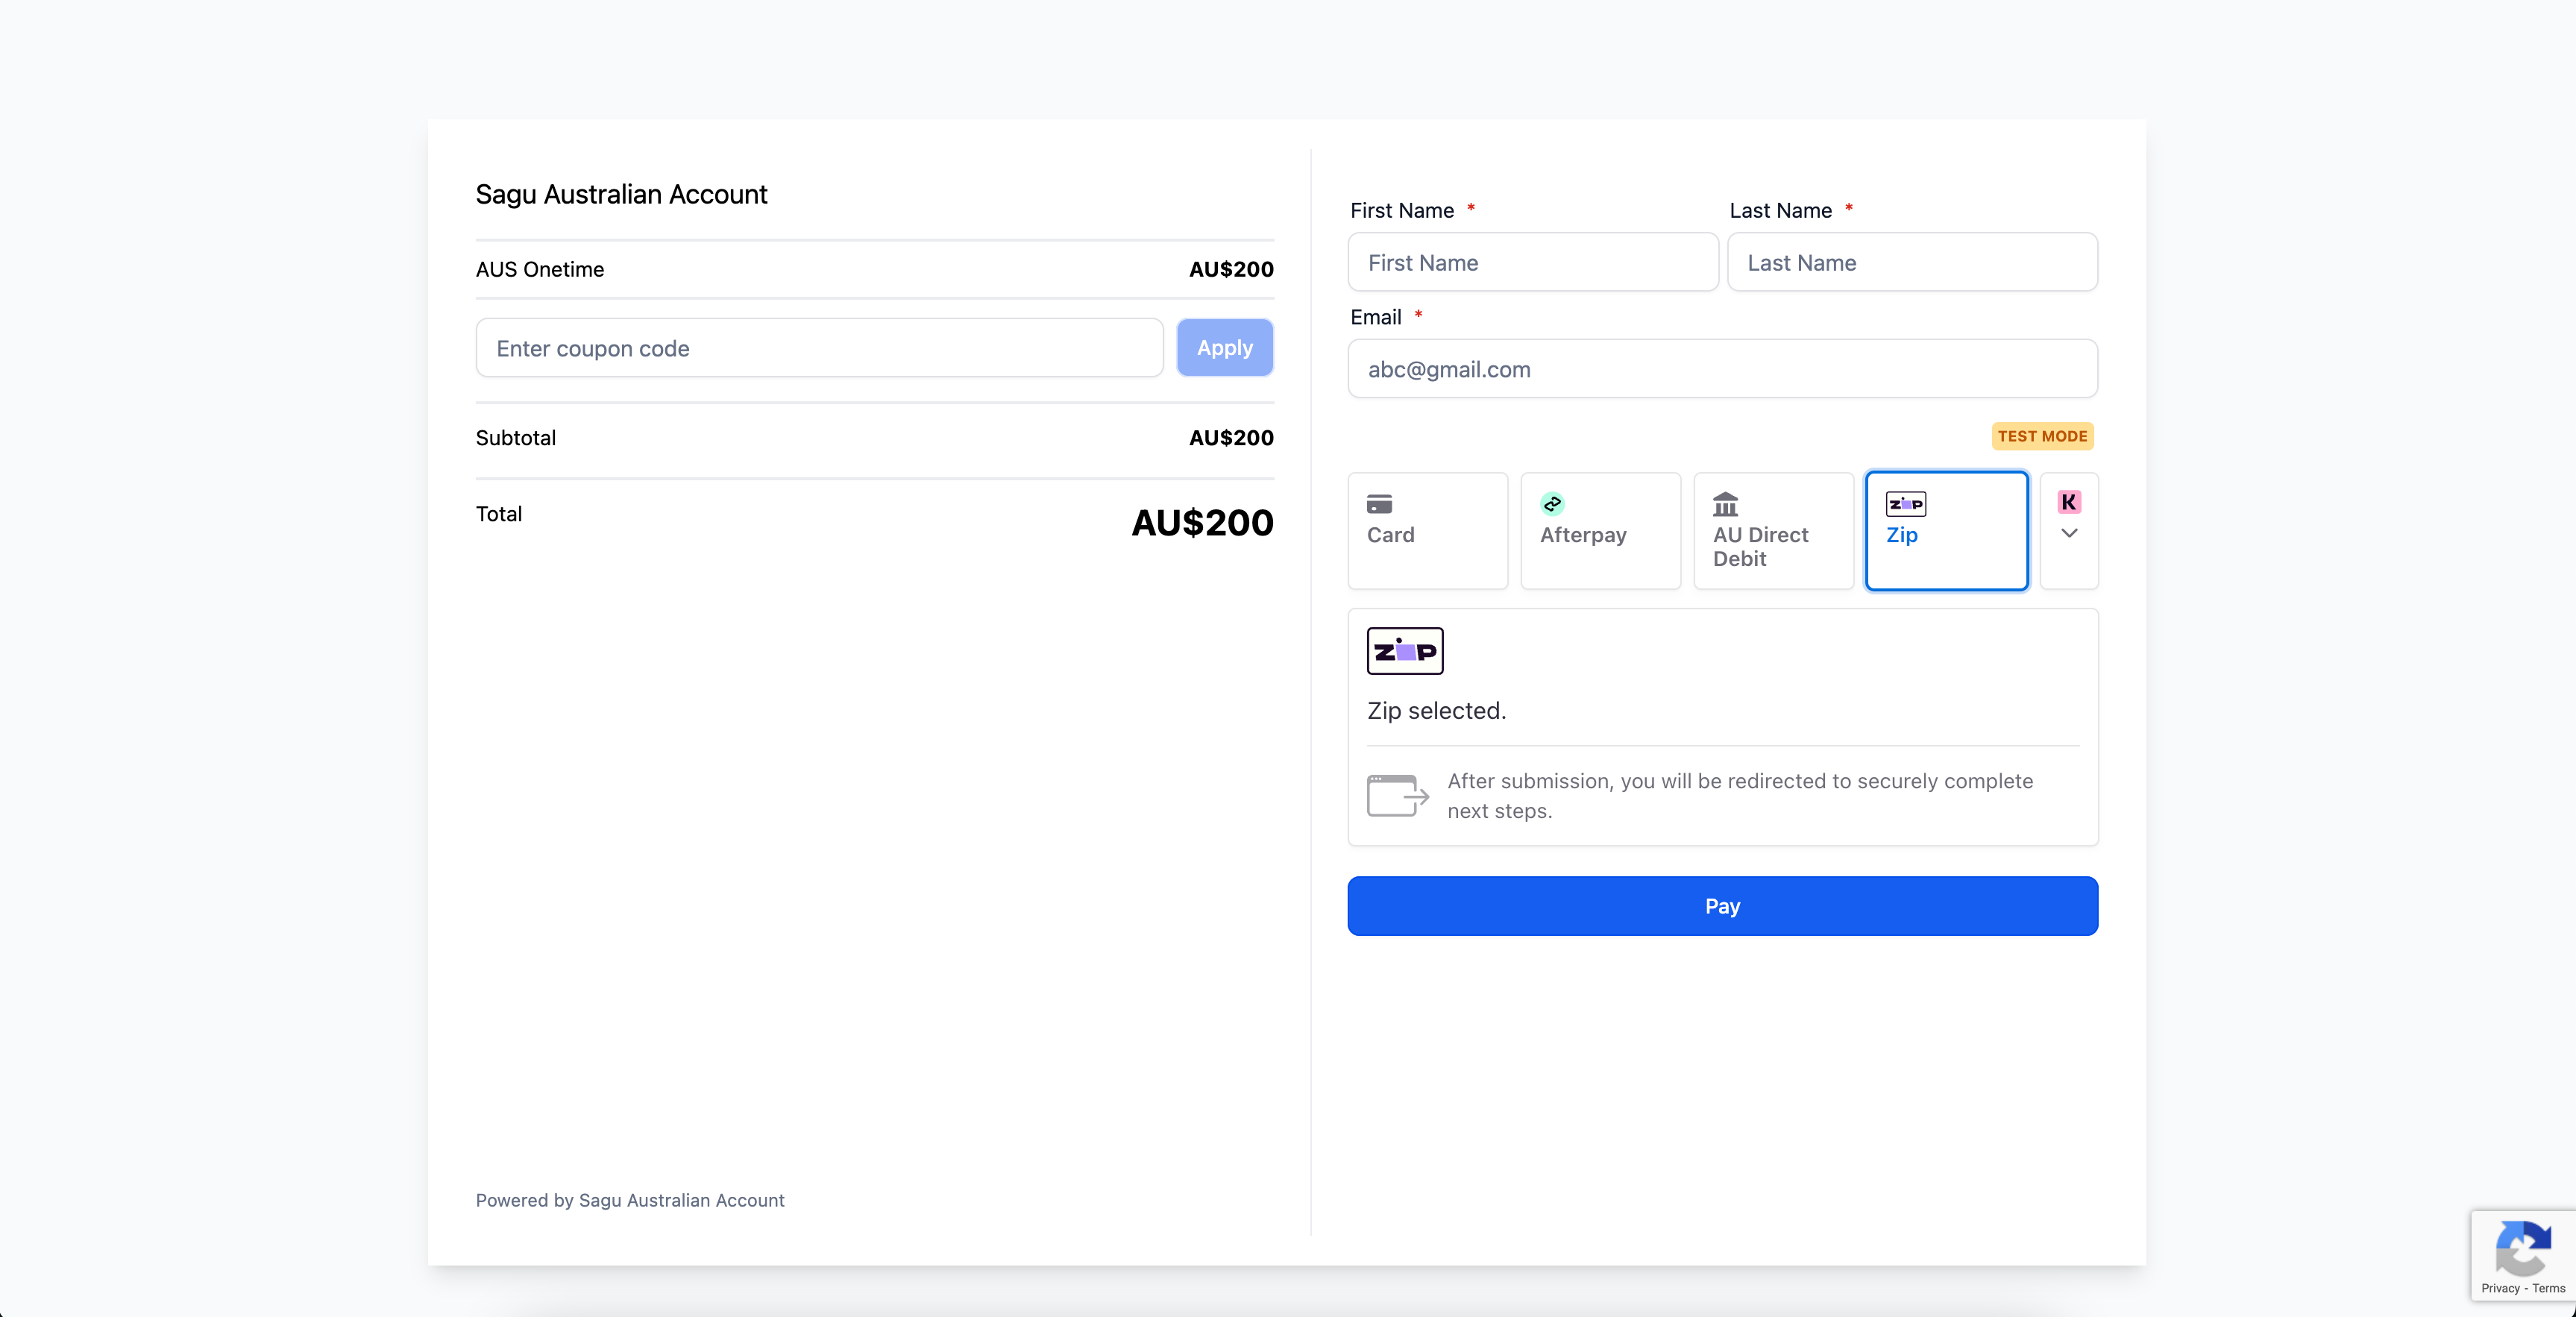Click the Email input field
The height and width of the screenshot is (1317, 2576).
tap(1723, 368)
